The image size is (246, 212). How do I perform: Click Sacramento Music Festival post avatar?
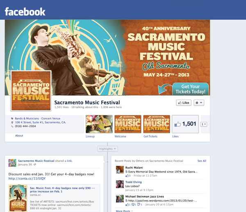[x=12, y=163]
